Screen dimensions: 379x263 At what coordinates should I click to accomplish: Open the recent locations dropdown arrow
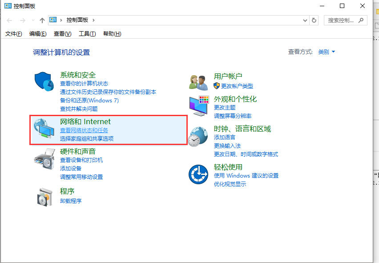(33, 20)
